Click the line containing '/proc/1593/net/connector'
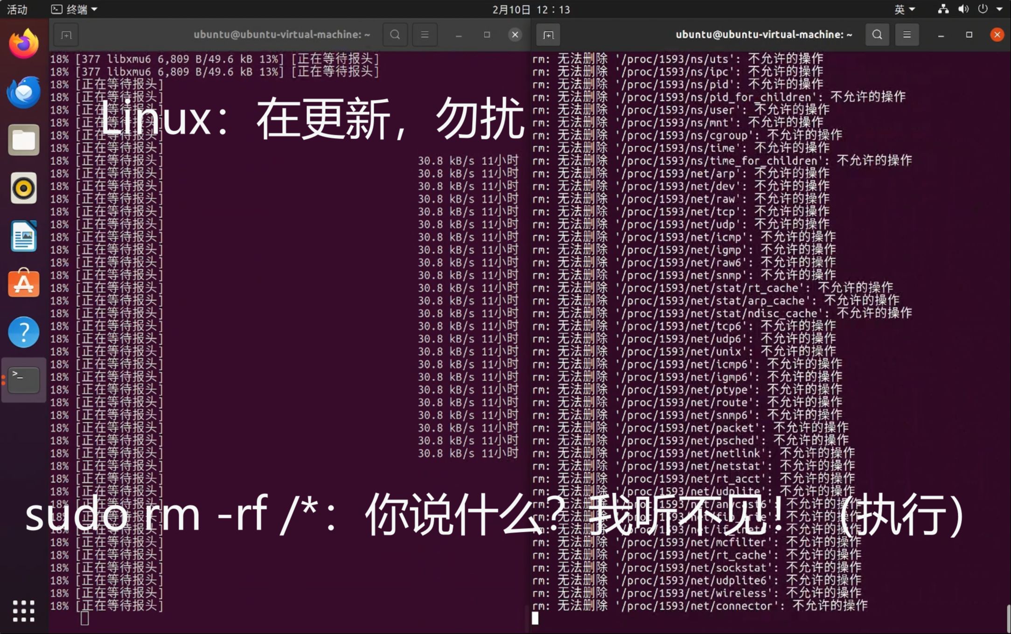This screenshot has width=1011, height=634. 700,606
